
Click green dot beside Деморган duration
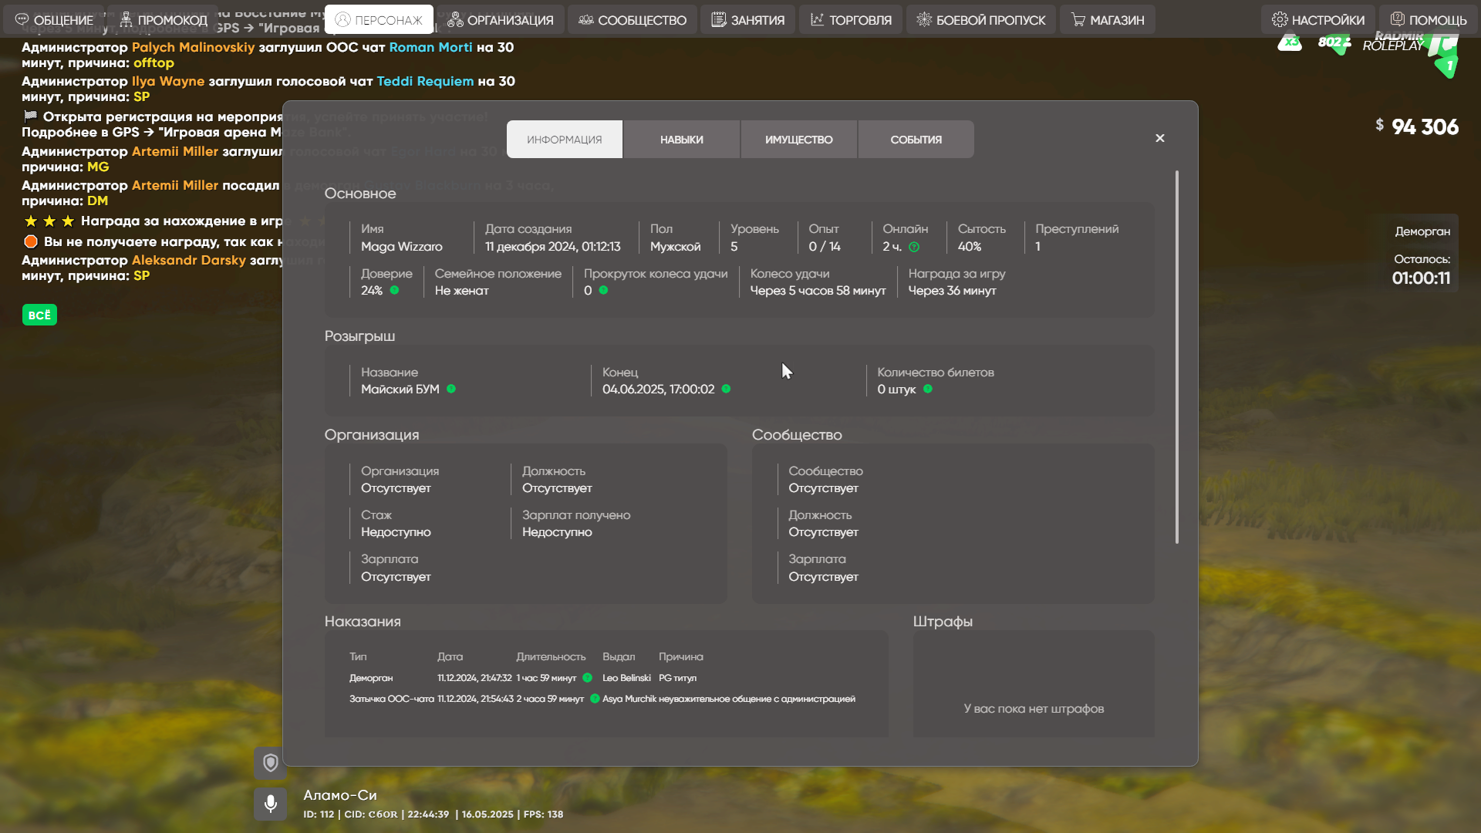(588, 678)
